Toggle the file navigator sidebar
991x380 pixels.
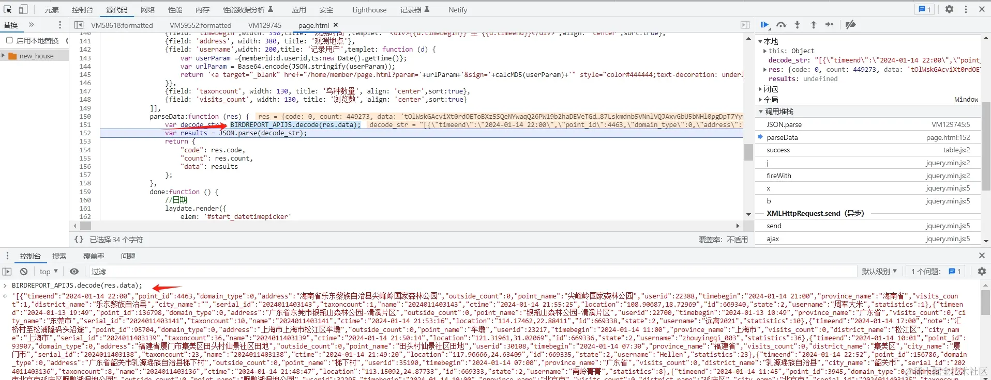click(x=79, y=25)
